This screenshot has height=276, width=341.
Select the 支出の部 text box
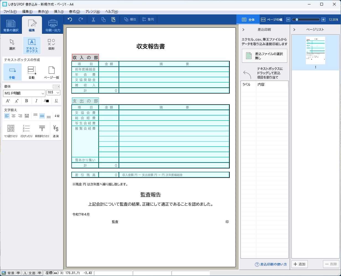click(x=85, y=101)
